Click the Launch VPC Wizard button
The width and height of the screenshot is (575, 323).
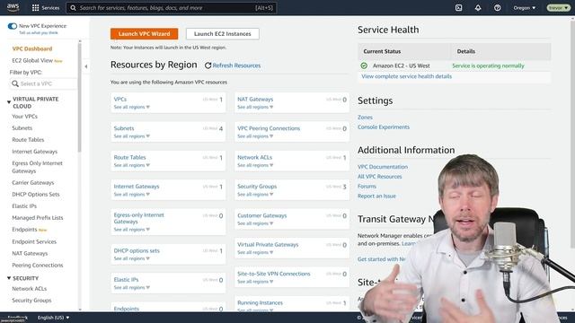(x=144, y=34)
